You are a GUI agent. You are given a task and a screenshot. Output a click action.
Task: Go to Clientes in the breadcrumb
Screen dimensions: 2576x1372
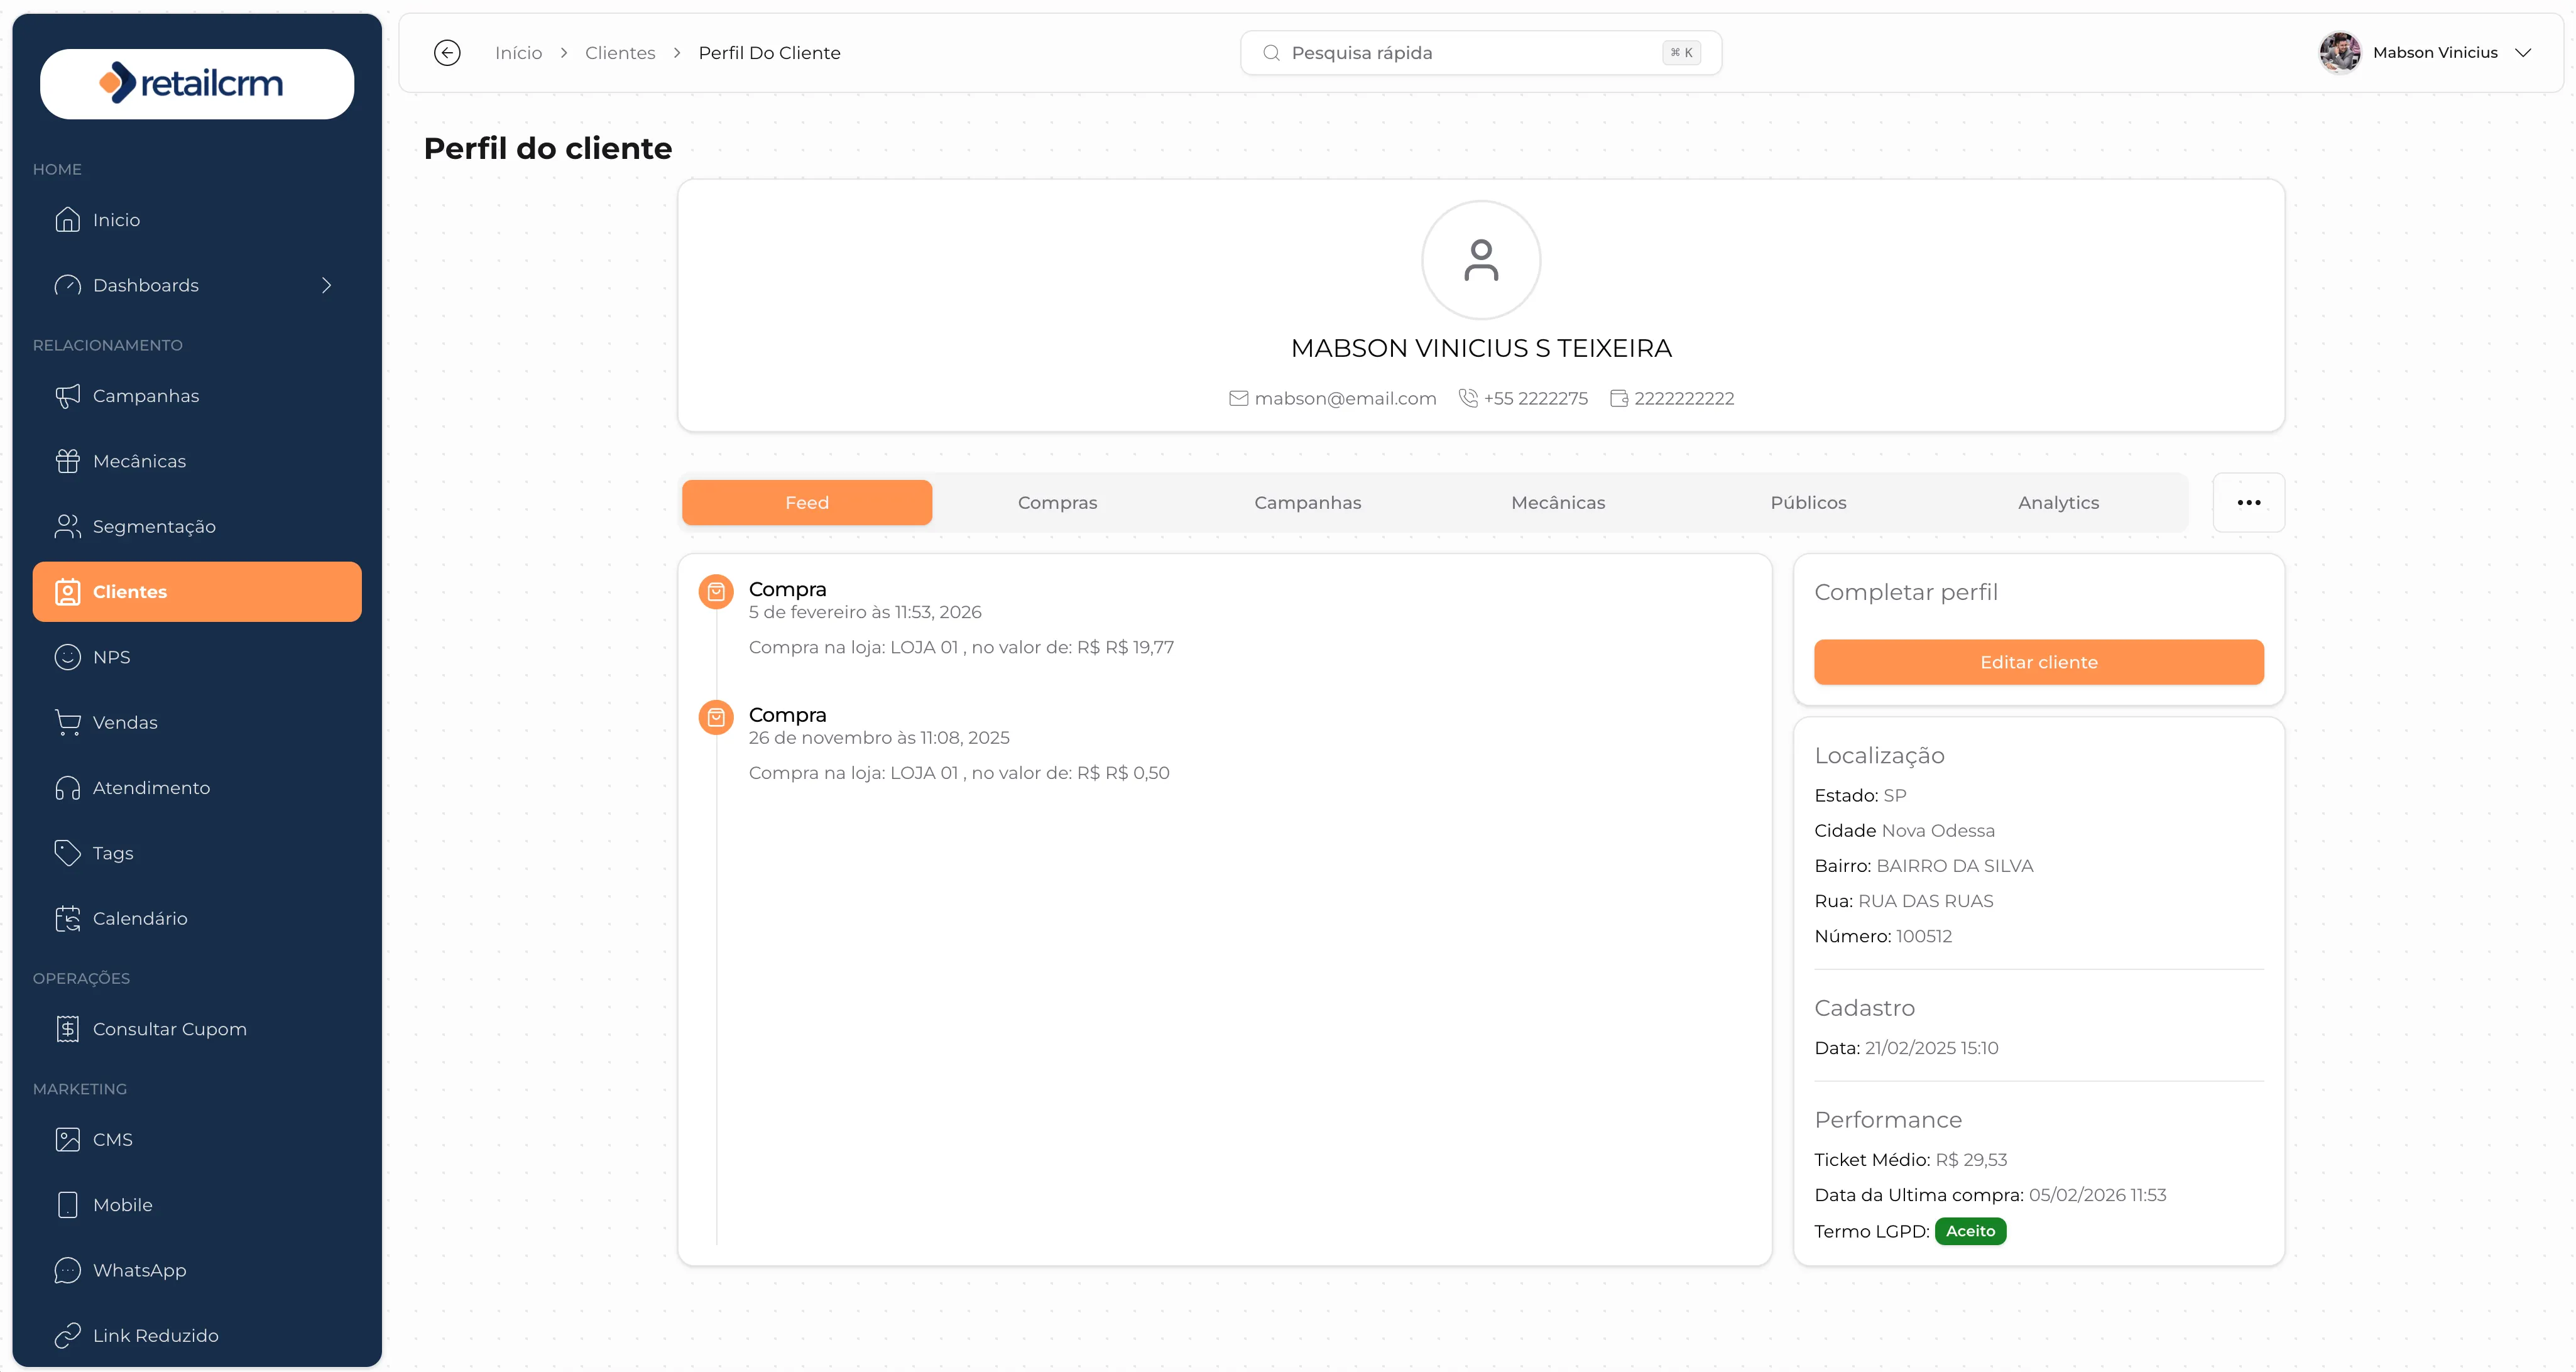coord(620,53)
